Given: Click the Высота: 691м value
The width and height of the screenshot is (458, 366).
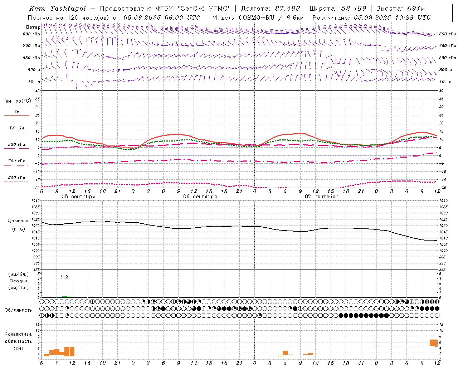Looking at the screenshot, I should [x=400, y=9].
